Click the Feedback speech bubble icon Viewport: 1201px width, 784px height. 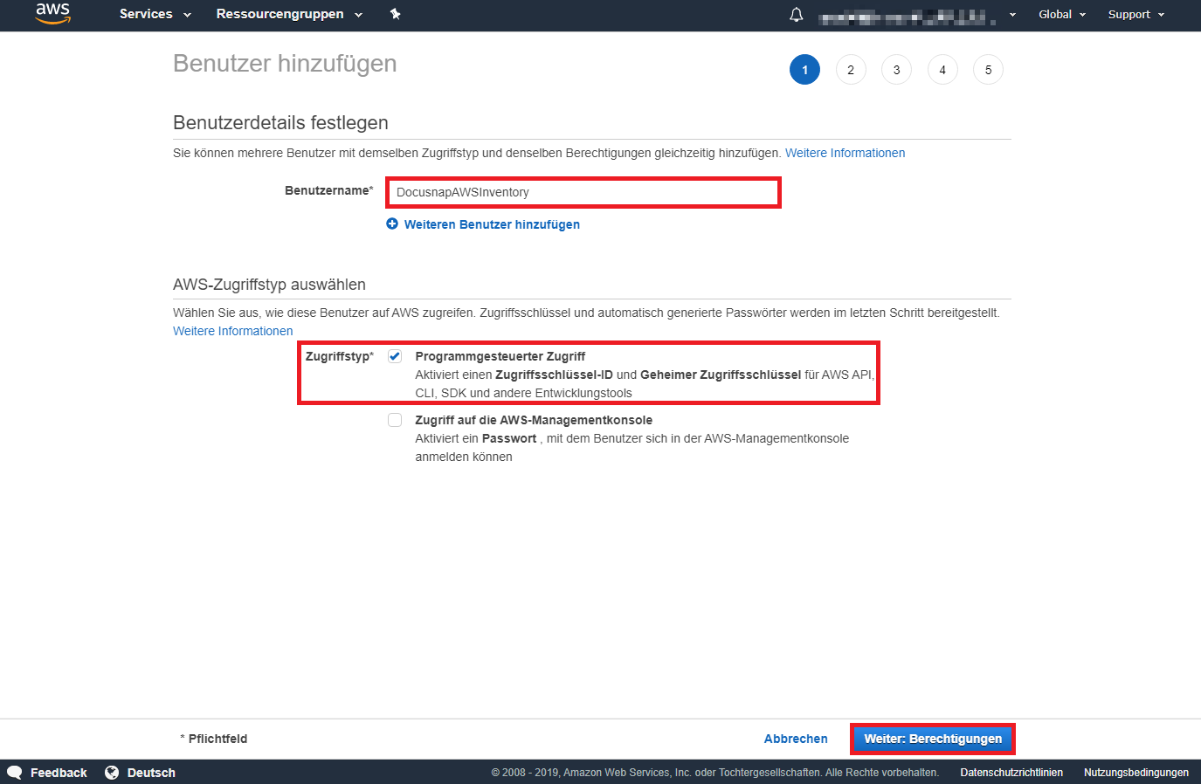tap(15, 773)
